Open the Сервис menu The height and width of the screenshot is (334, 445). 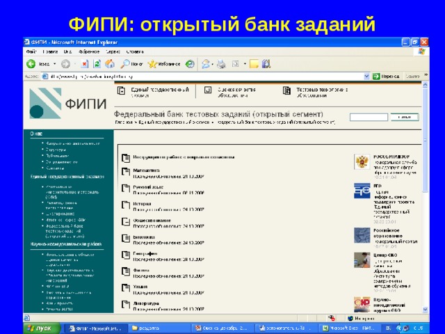pos(113,51)
